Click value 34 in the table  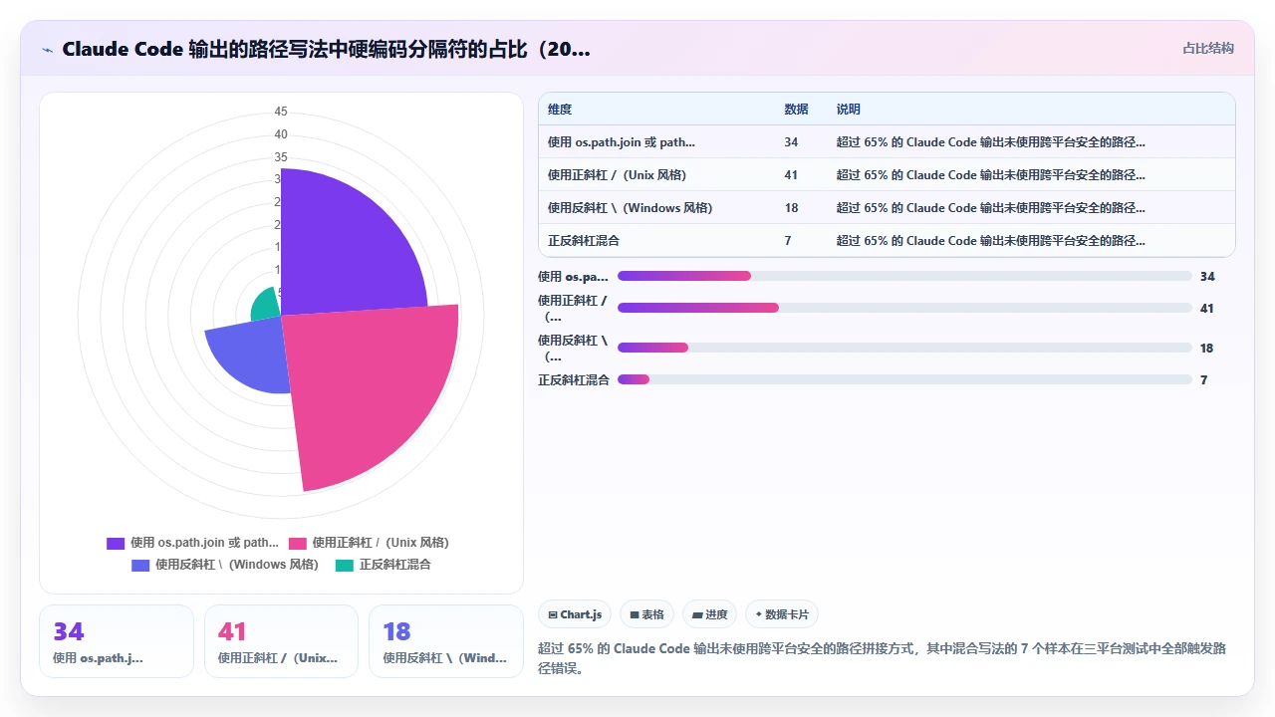coord(791,142)
